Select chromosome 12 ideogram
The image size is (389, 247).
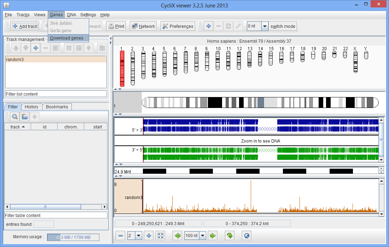pyautogui.click(x=239, y=60)
